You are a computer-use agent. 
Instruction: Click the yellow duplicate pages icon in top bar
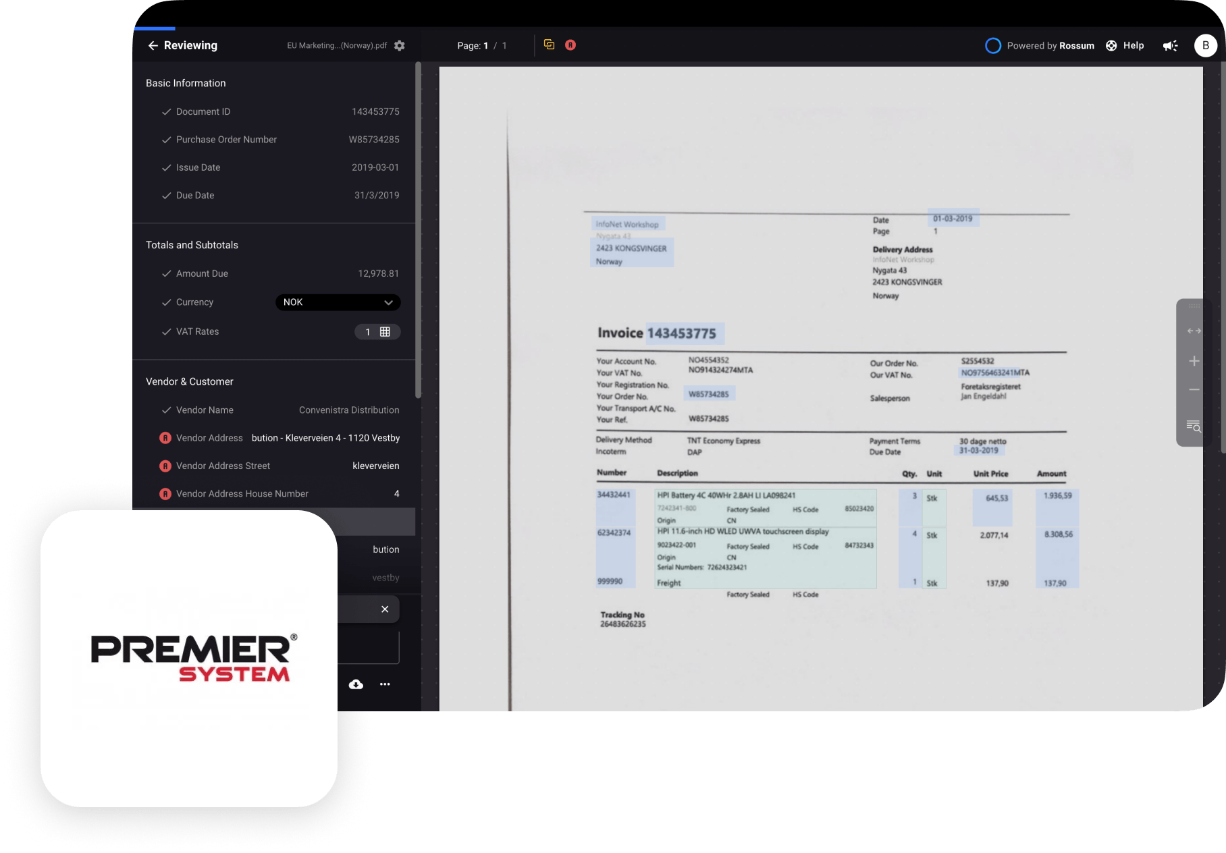pos(550,45)
